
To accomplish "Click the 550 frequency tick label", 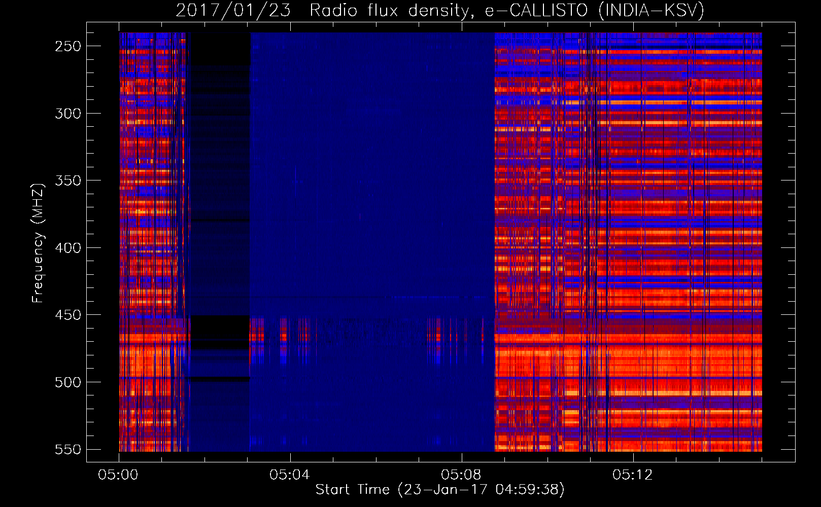I will 68,449.
